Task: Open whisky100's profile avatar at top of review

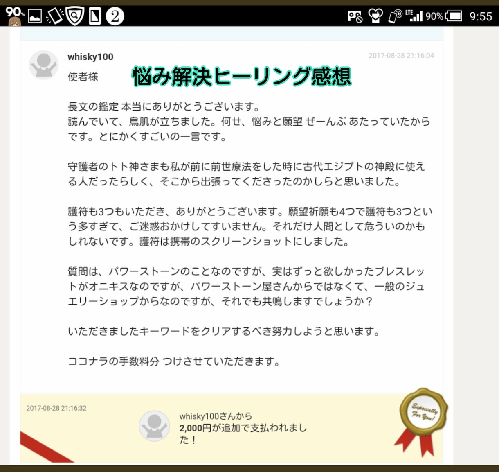Action: (44, 65)
